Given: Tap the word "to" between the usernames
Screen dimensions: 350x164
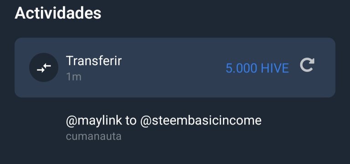Looking at the screenshot, I should [x=131, y=121].
